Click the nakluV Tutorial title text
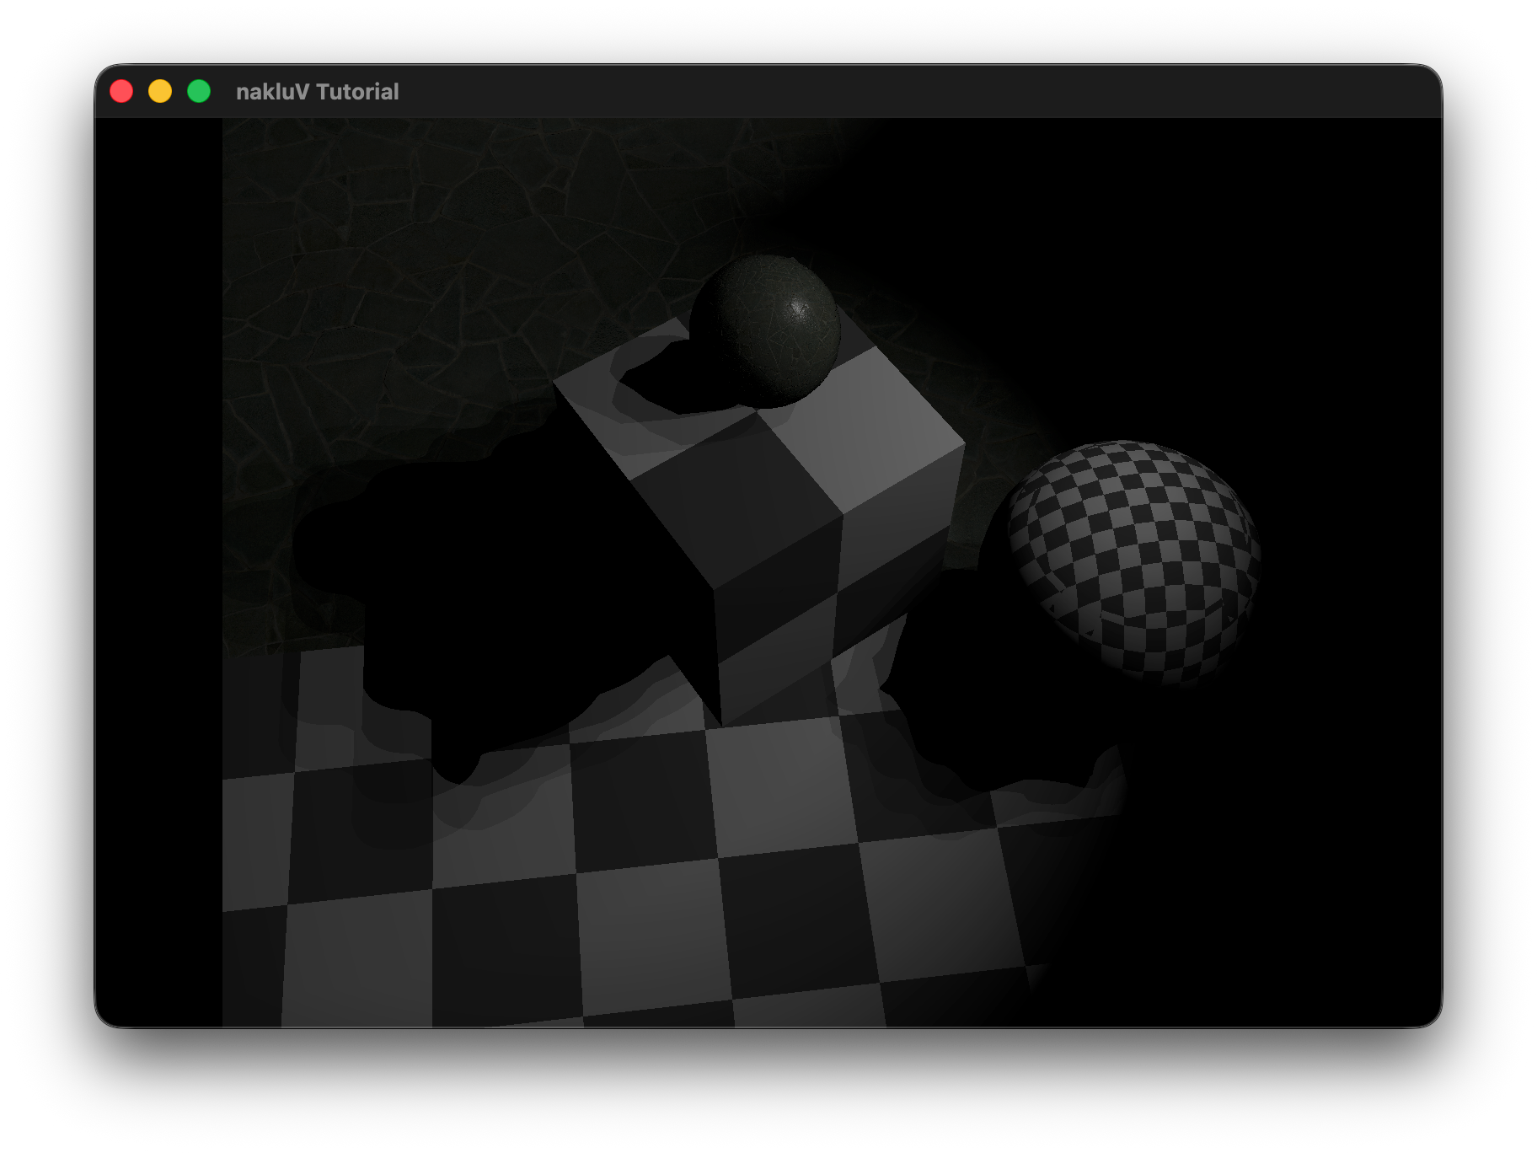This screenshot has width=1537, height=1153. coord(317,91)
